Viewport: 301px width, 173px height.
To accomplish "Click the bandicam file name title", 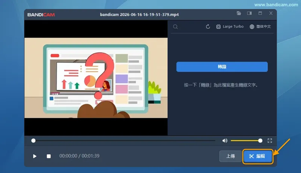I will pos(139,15).
